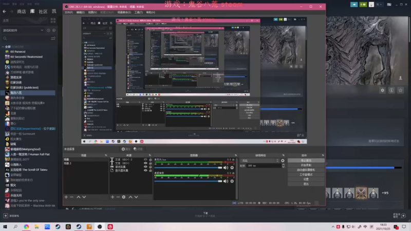
Task: Click the info icon on Steam game page
Action: click(x=391, y=90)
